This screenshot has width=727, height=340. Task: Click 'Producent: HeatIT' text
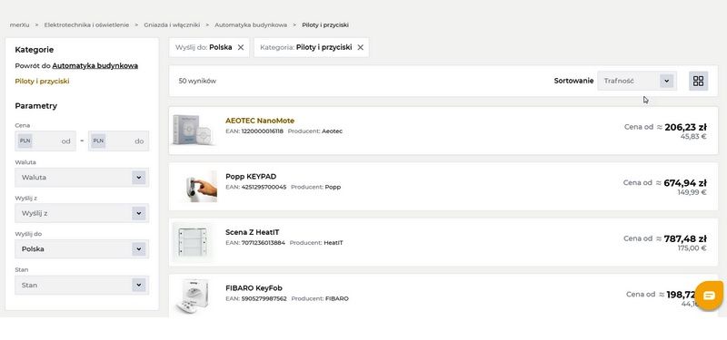[x=316, y=242]
